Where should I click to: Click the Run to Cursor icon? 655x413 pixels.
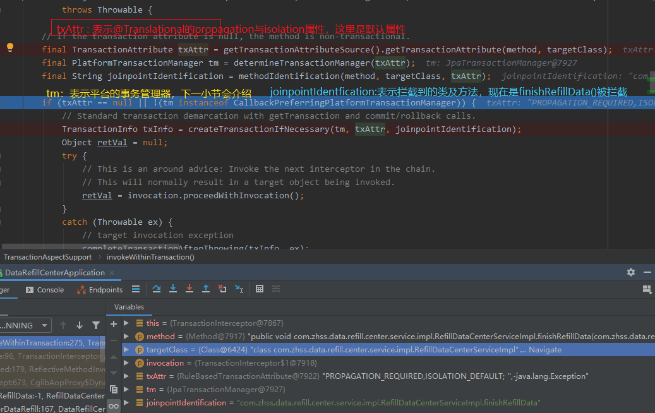(239, 289)
